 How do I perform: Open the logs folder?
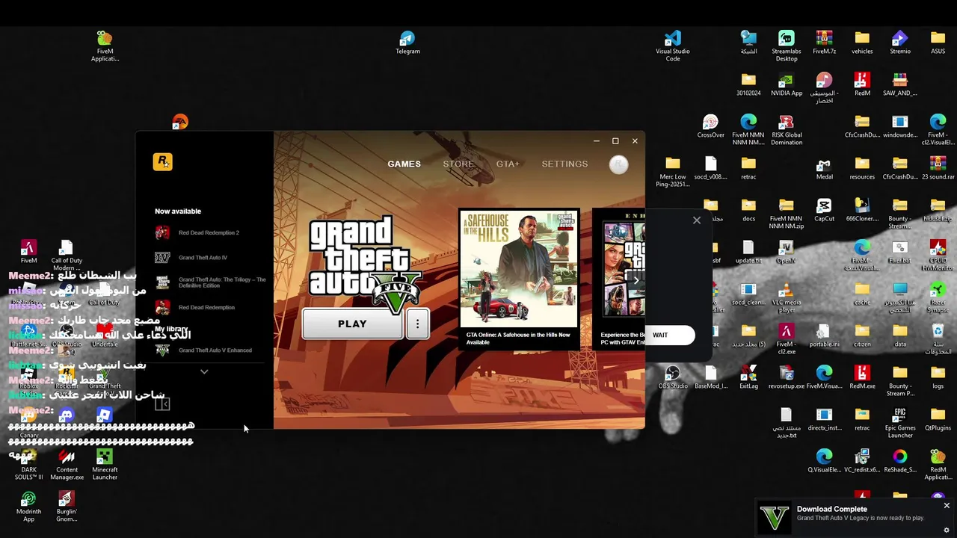[x=938, y=377]
